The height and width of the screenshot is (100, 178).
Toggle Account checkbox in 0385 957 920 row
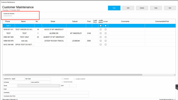point(106,37)
